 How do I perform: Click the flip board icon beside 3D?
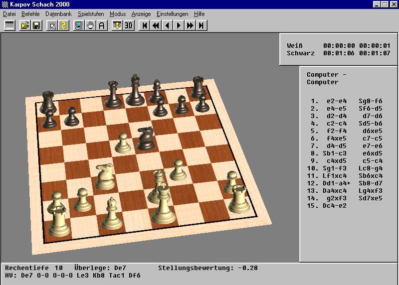tap(117, 25)
